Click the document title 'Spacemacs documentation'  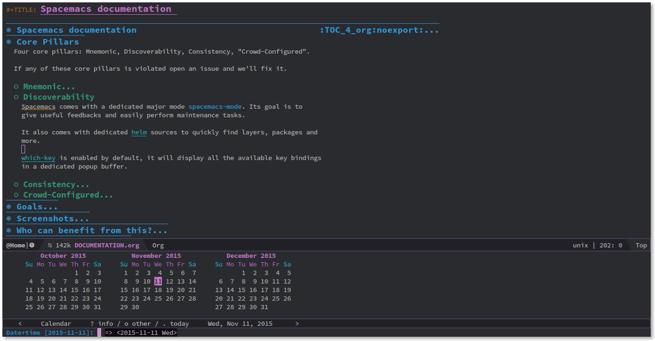[106, 9]
